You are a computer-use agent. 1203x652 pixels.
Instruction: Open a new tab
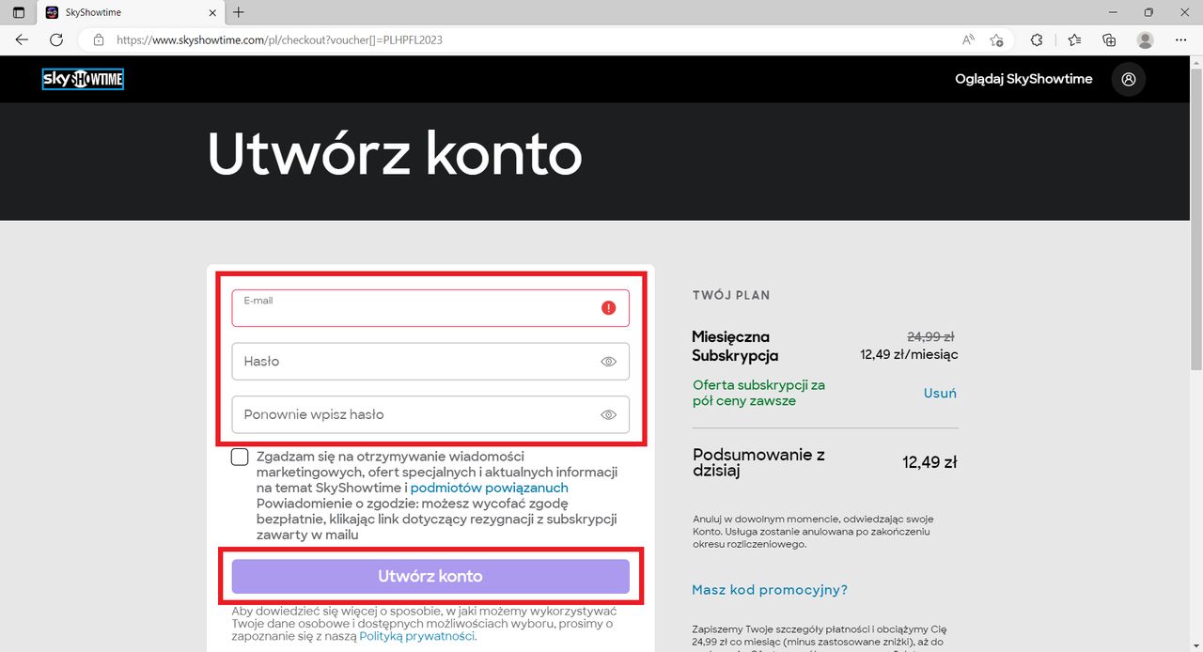click(x=239, y=12)
